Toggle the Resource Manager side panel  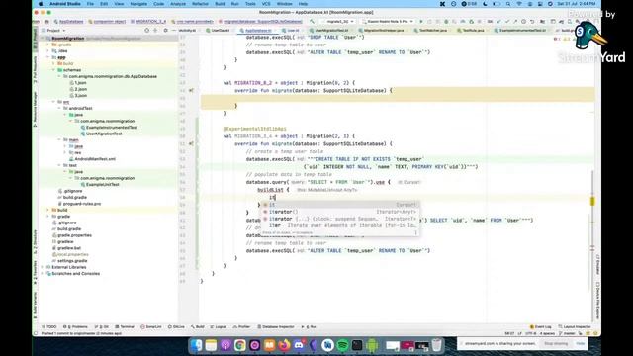point(36,109)
